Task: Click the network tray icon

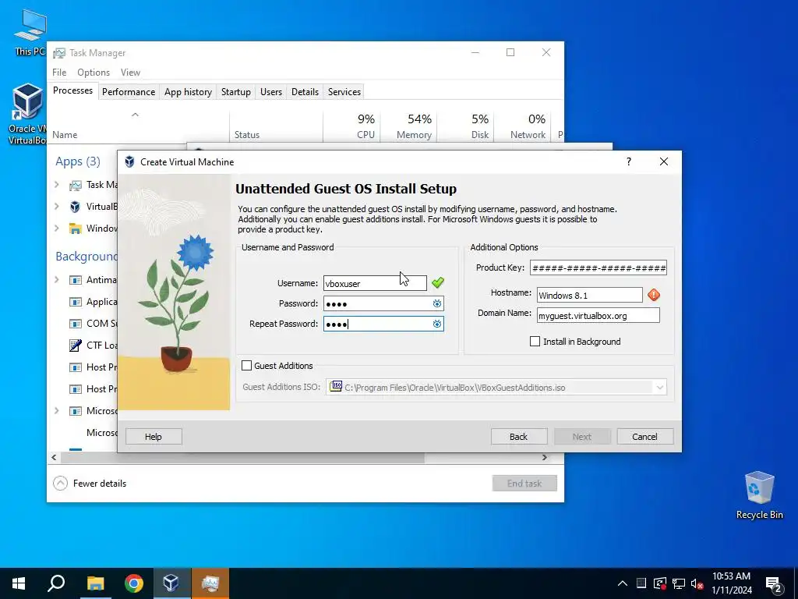Action: click(x=679, y=583)
